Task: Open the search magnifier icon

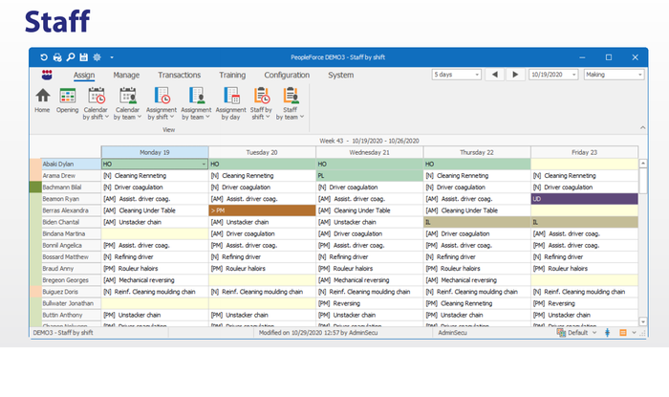Action: click(71, 57)
